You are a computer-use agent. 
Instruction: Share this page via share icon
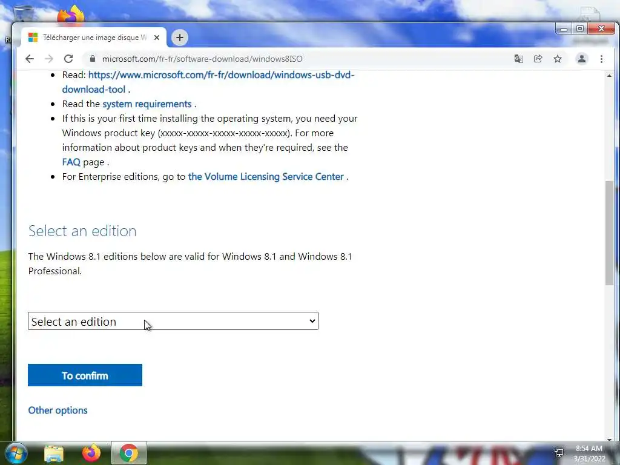(538, 59)
